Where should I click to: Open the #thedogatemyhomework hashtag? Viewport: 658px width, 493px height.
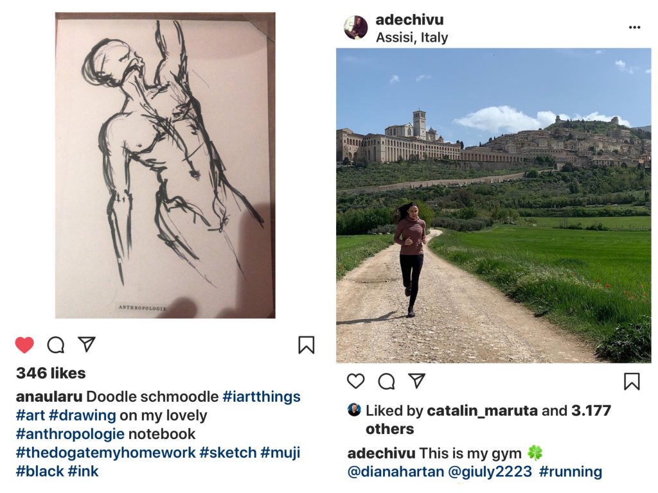tap(106, 453)
